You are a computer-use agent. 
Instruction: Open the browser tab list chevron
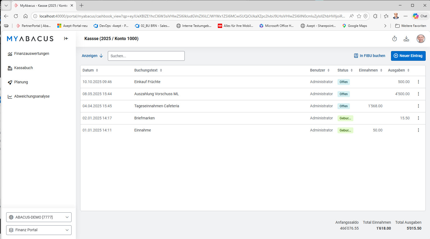click(x=6, y=5)
